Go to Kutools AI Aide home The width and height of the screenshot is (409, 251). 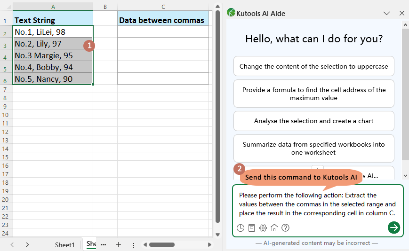pyautogui.click(x=274, y=228)
